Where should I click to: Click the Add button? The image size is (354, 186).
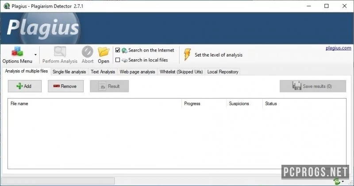pos(25,86)
